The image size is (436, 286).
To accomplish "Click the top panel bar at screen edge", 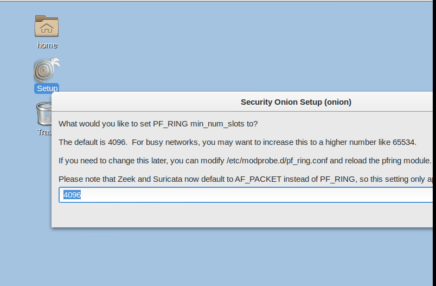I will [x=217, y=1].
